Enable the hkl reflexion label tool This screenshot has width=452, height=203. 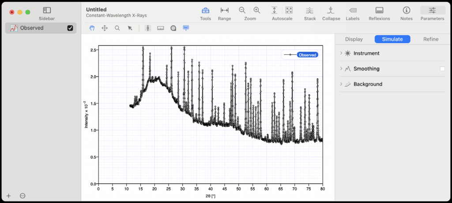tap(186, 28)
